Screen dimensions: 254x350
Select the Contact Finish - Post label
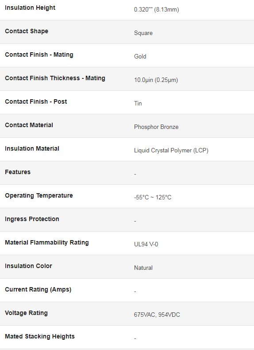36,101
